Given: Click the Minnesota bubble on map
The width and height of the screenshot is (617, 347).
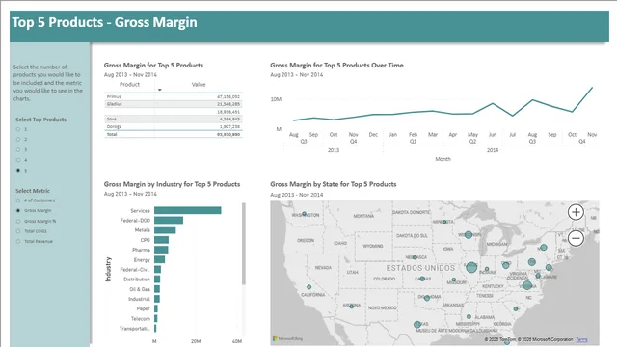Looking at the screenshot, I should [x=444, y=222].
